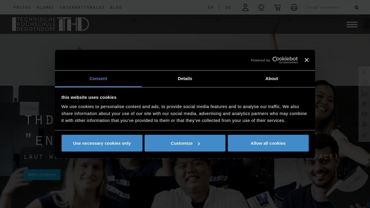Click Allow all cookies
The height and width of the screenshot is (208, 370).
tap(268, 143)
